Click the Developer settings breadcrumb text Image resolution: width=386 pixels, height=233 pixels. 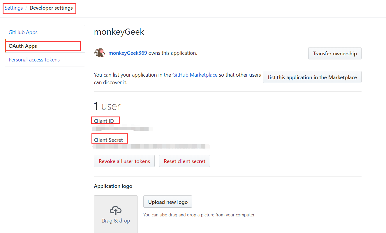coord(51,8)
